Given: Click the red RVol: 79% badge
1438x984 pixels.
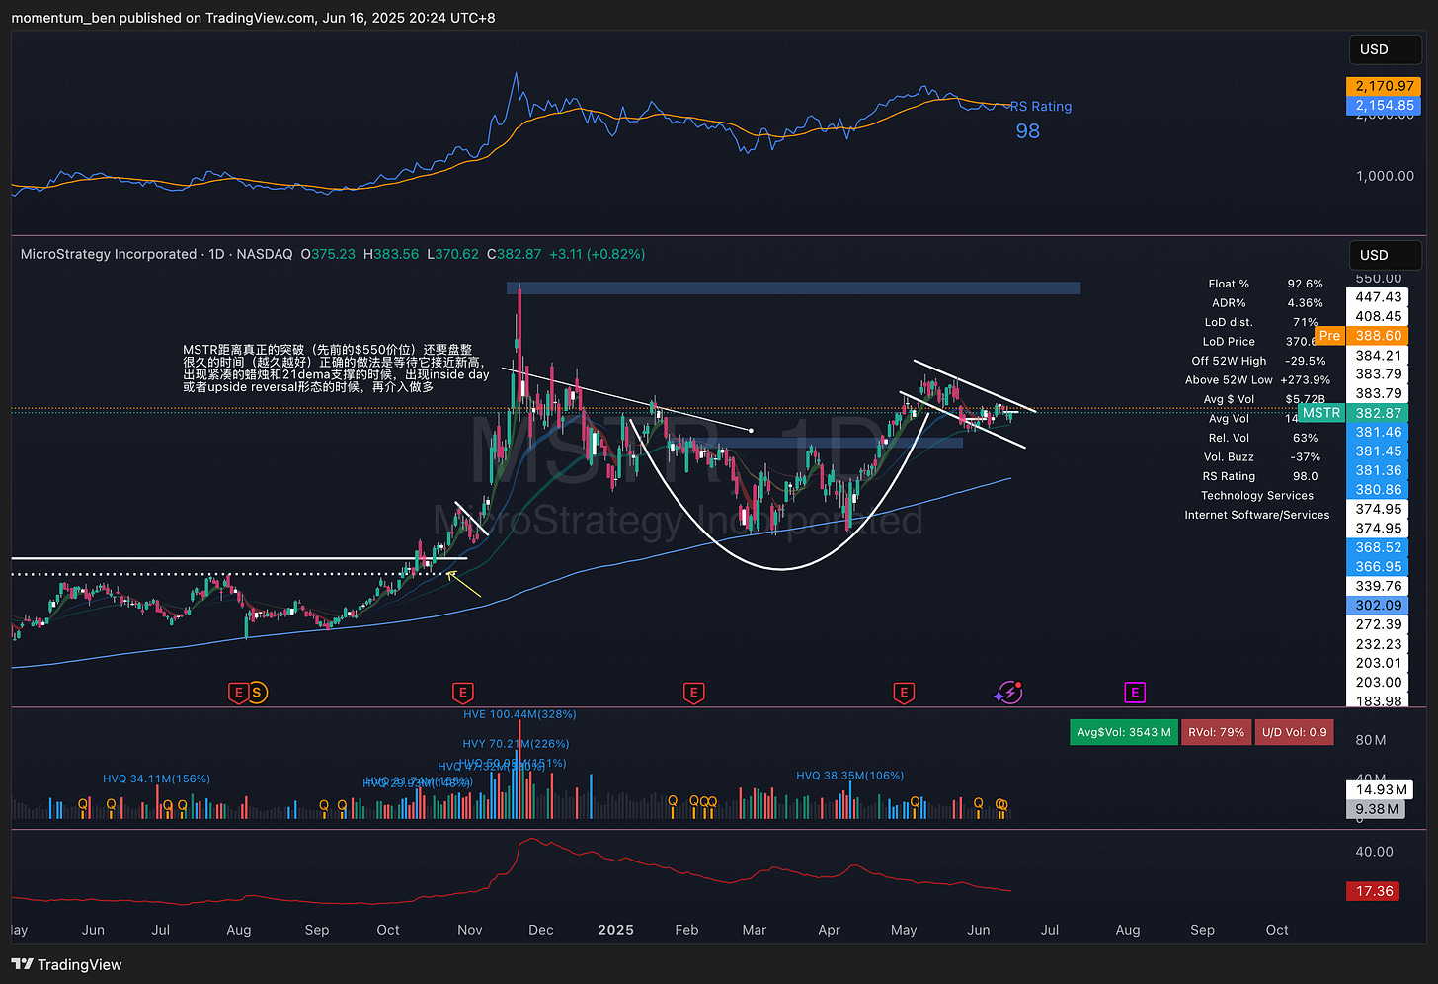Looking at the screenshot, I should [x=1216, y=732].
